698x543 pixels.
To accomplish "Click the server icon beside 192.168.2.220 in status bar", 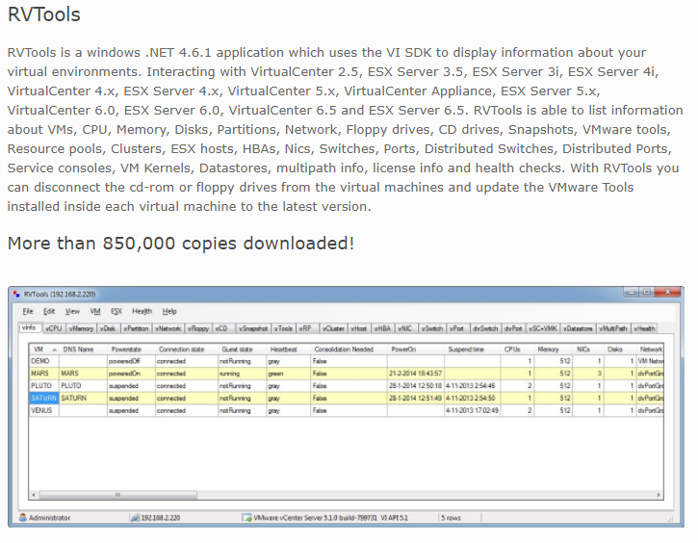I will point(135,517).
